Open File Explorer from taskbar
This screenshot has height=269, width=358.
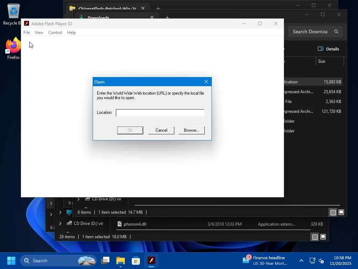click(x=121, y=261)
